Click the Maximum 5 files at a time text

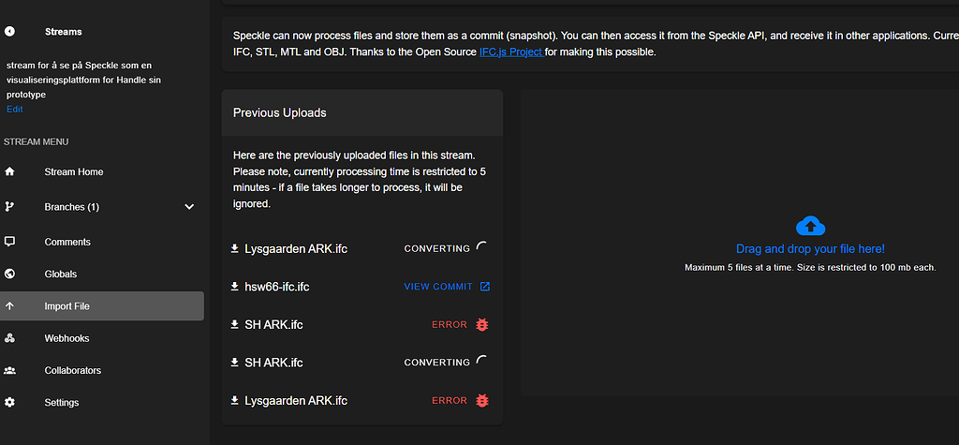click(x=810, y=268)
